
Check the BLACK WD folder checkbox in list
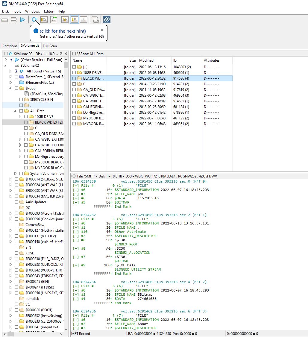tap(74, 78)
